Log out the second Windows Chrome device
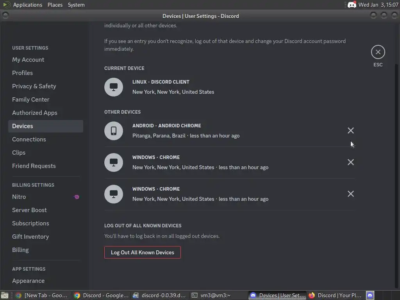Screen dimensions: 400x300 click(x=350, y=194)
